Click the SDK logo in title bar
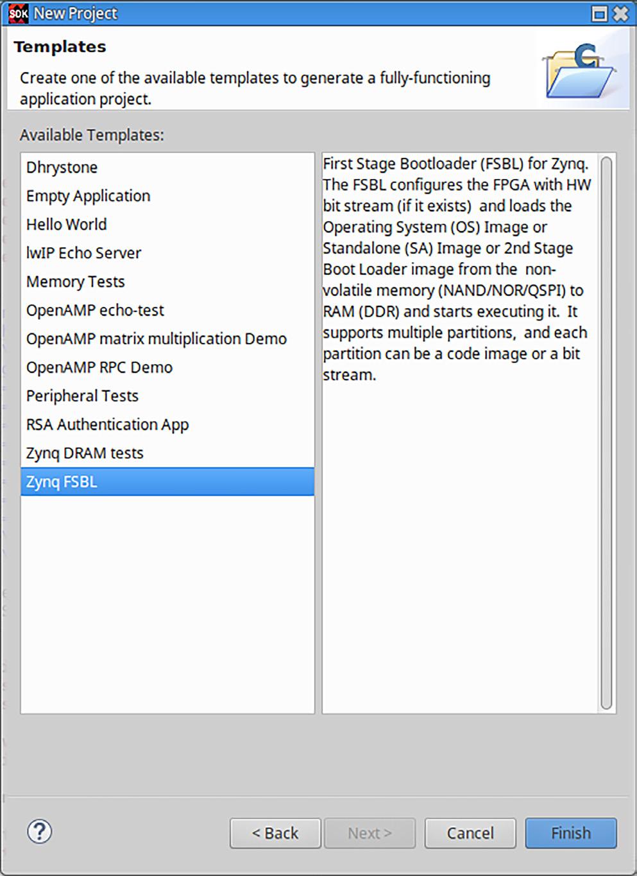The image size is (637, 876). coord(18,13)
